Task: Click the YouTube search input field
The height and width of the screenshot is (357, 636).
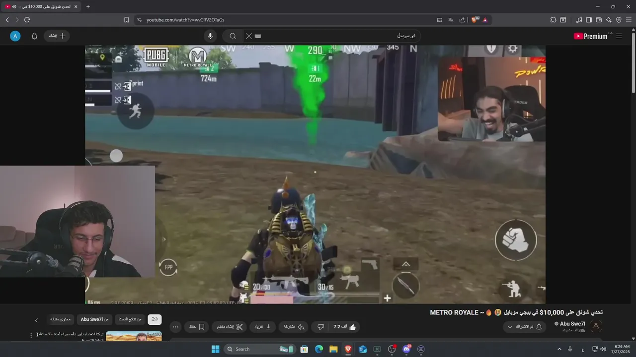Action: pyautogui.click(x=333, y=36)
